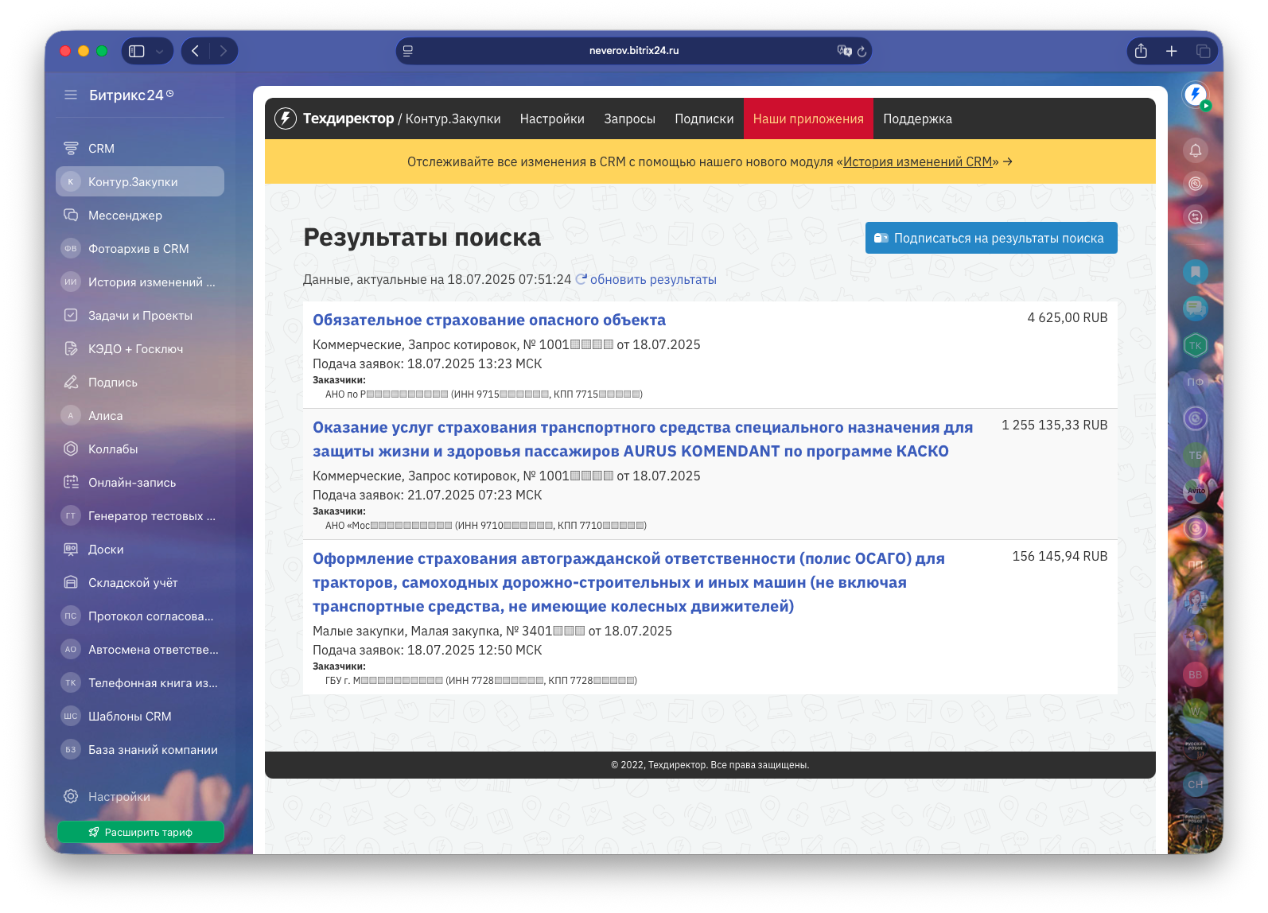1268x913 pixels.
Task: Click Подписаться на результаты поиска button
Action: (991, 238)
